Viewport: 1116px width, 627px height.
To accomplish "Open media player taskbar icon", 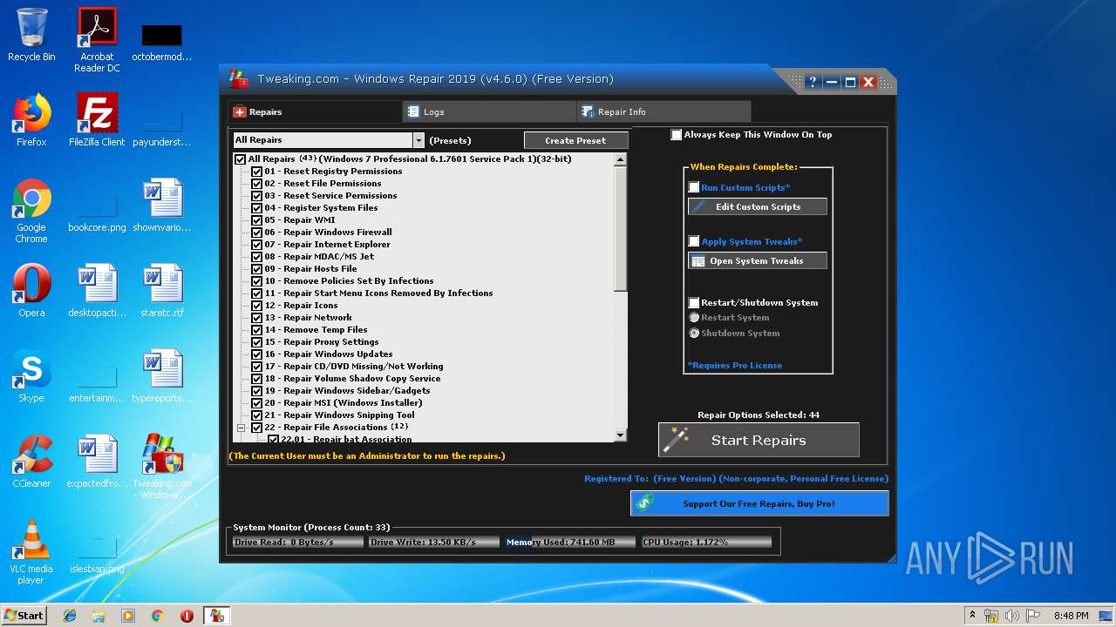I will 128,616.
